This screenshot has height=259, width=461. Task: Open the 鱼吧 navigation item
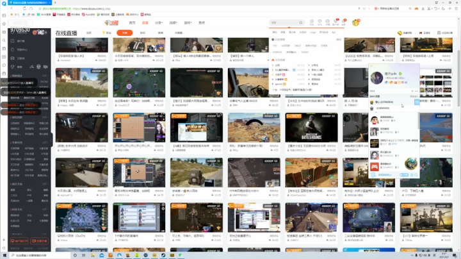[x=202, y=22]
